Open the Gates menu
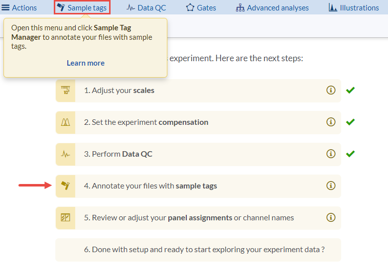Image resolution: width=388 pixels, height=280 pixels. (201, 7)
